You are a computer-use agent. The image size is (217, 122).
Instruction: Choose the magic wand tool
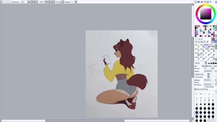202,39
